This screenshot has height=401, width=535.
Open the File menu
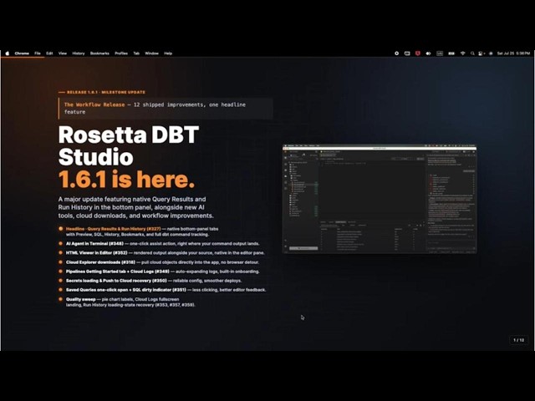click(38, 53)
